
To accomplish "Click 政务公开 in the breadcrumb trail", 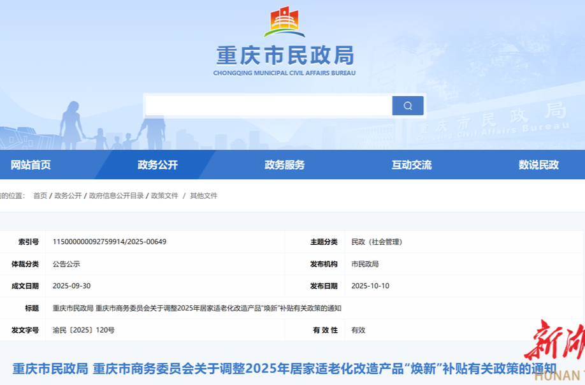I will click(68, 196).
